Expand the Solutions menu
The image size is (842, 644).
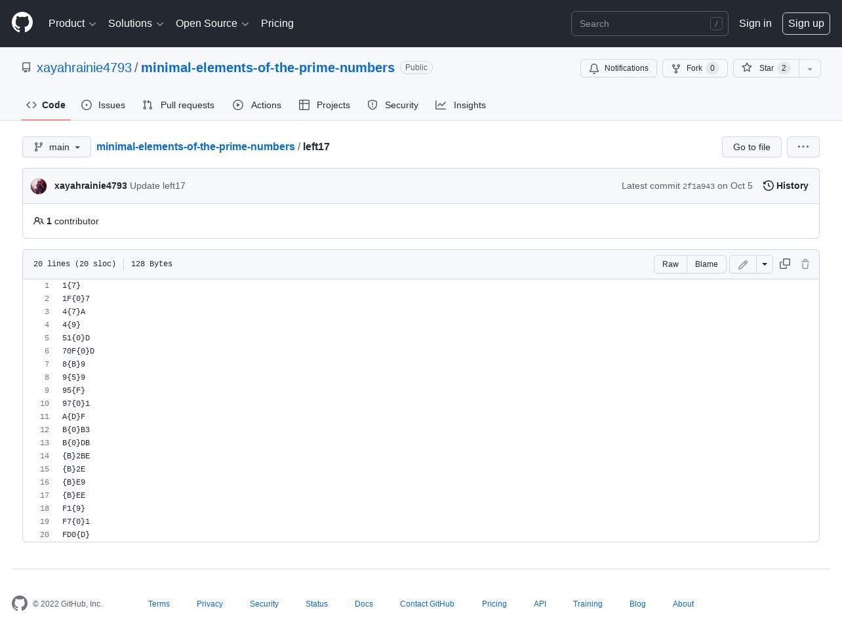(136, 24)
